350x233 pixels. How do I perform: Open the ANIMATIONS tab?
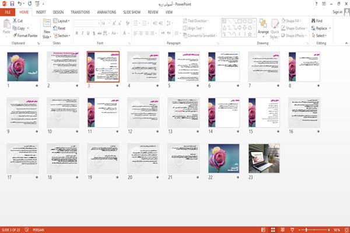point(107,12)
